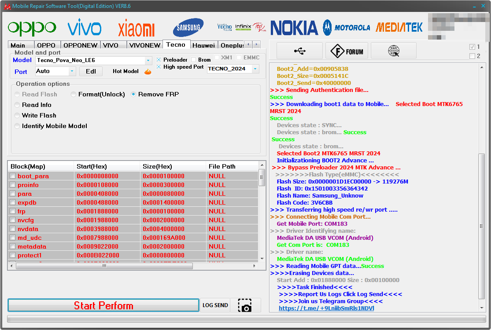Viewport: 491px width, 330px height.
Task: Enable the Brom checkbox
Action: [x=193, y=60]
